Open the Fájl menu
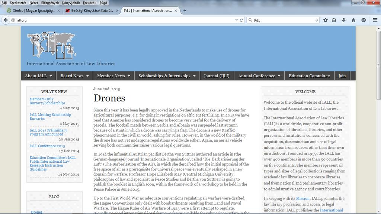381x214 pixels. coord(4,3)
